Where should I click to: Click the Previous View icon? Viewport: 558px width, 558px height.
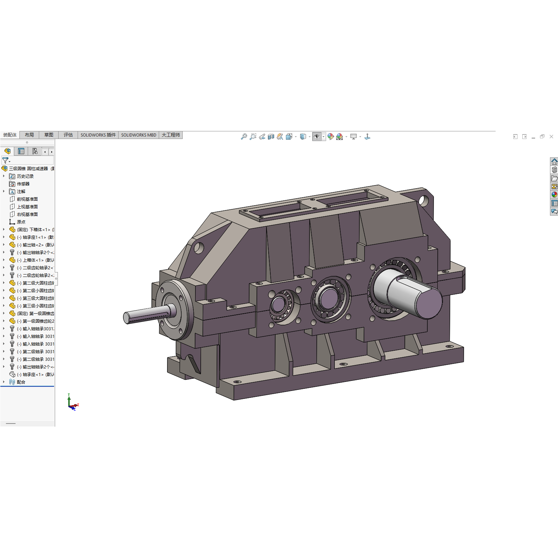[x=262, y=137]
